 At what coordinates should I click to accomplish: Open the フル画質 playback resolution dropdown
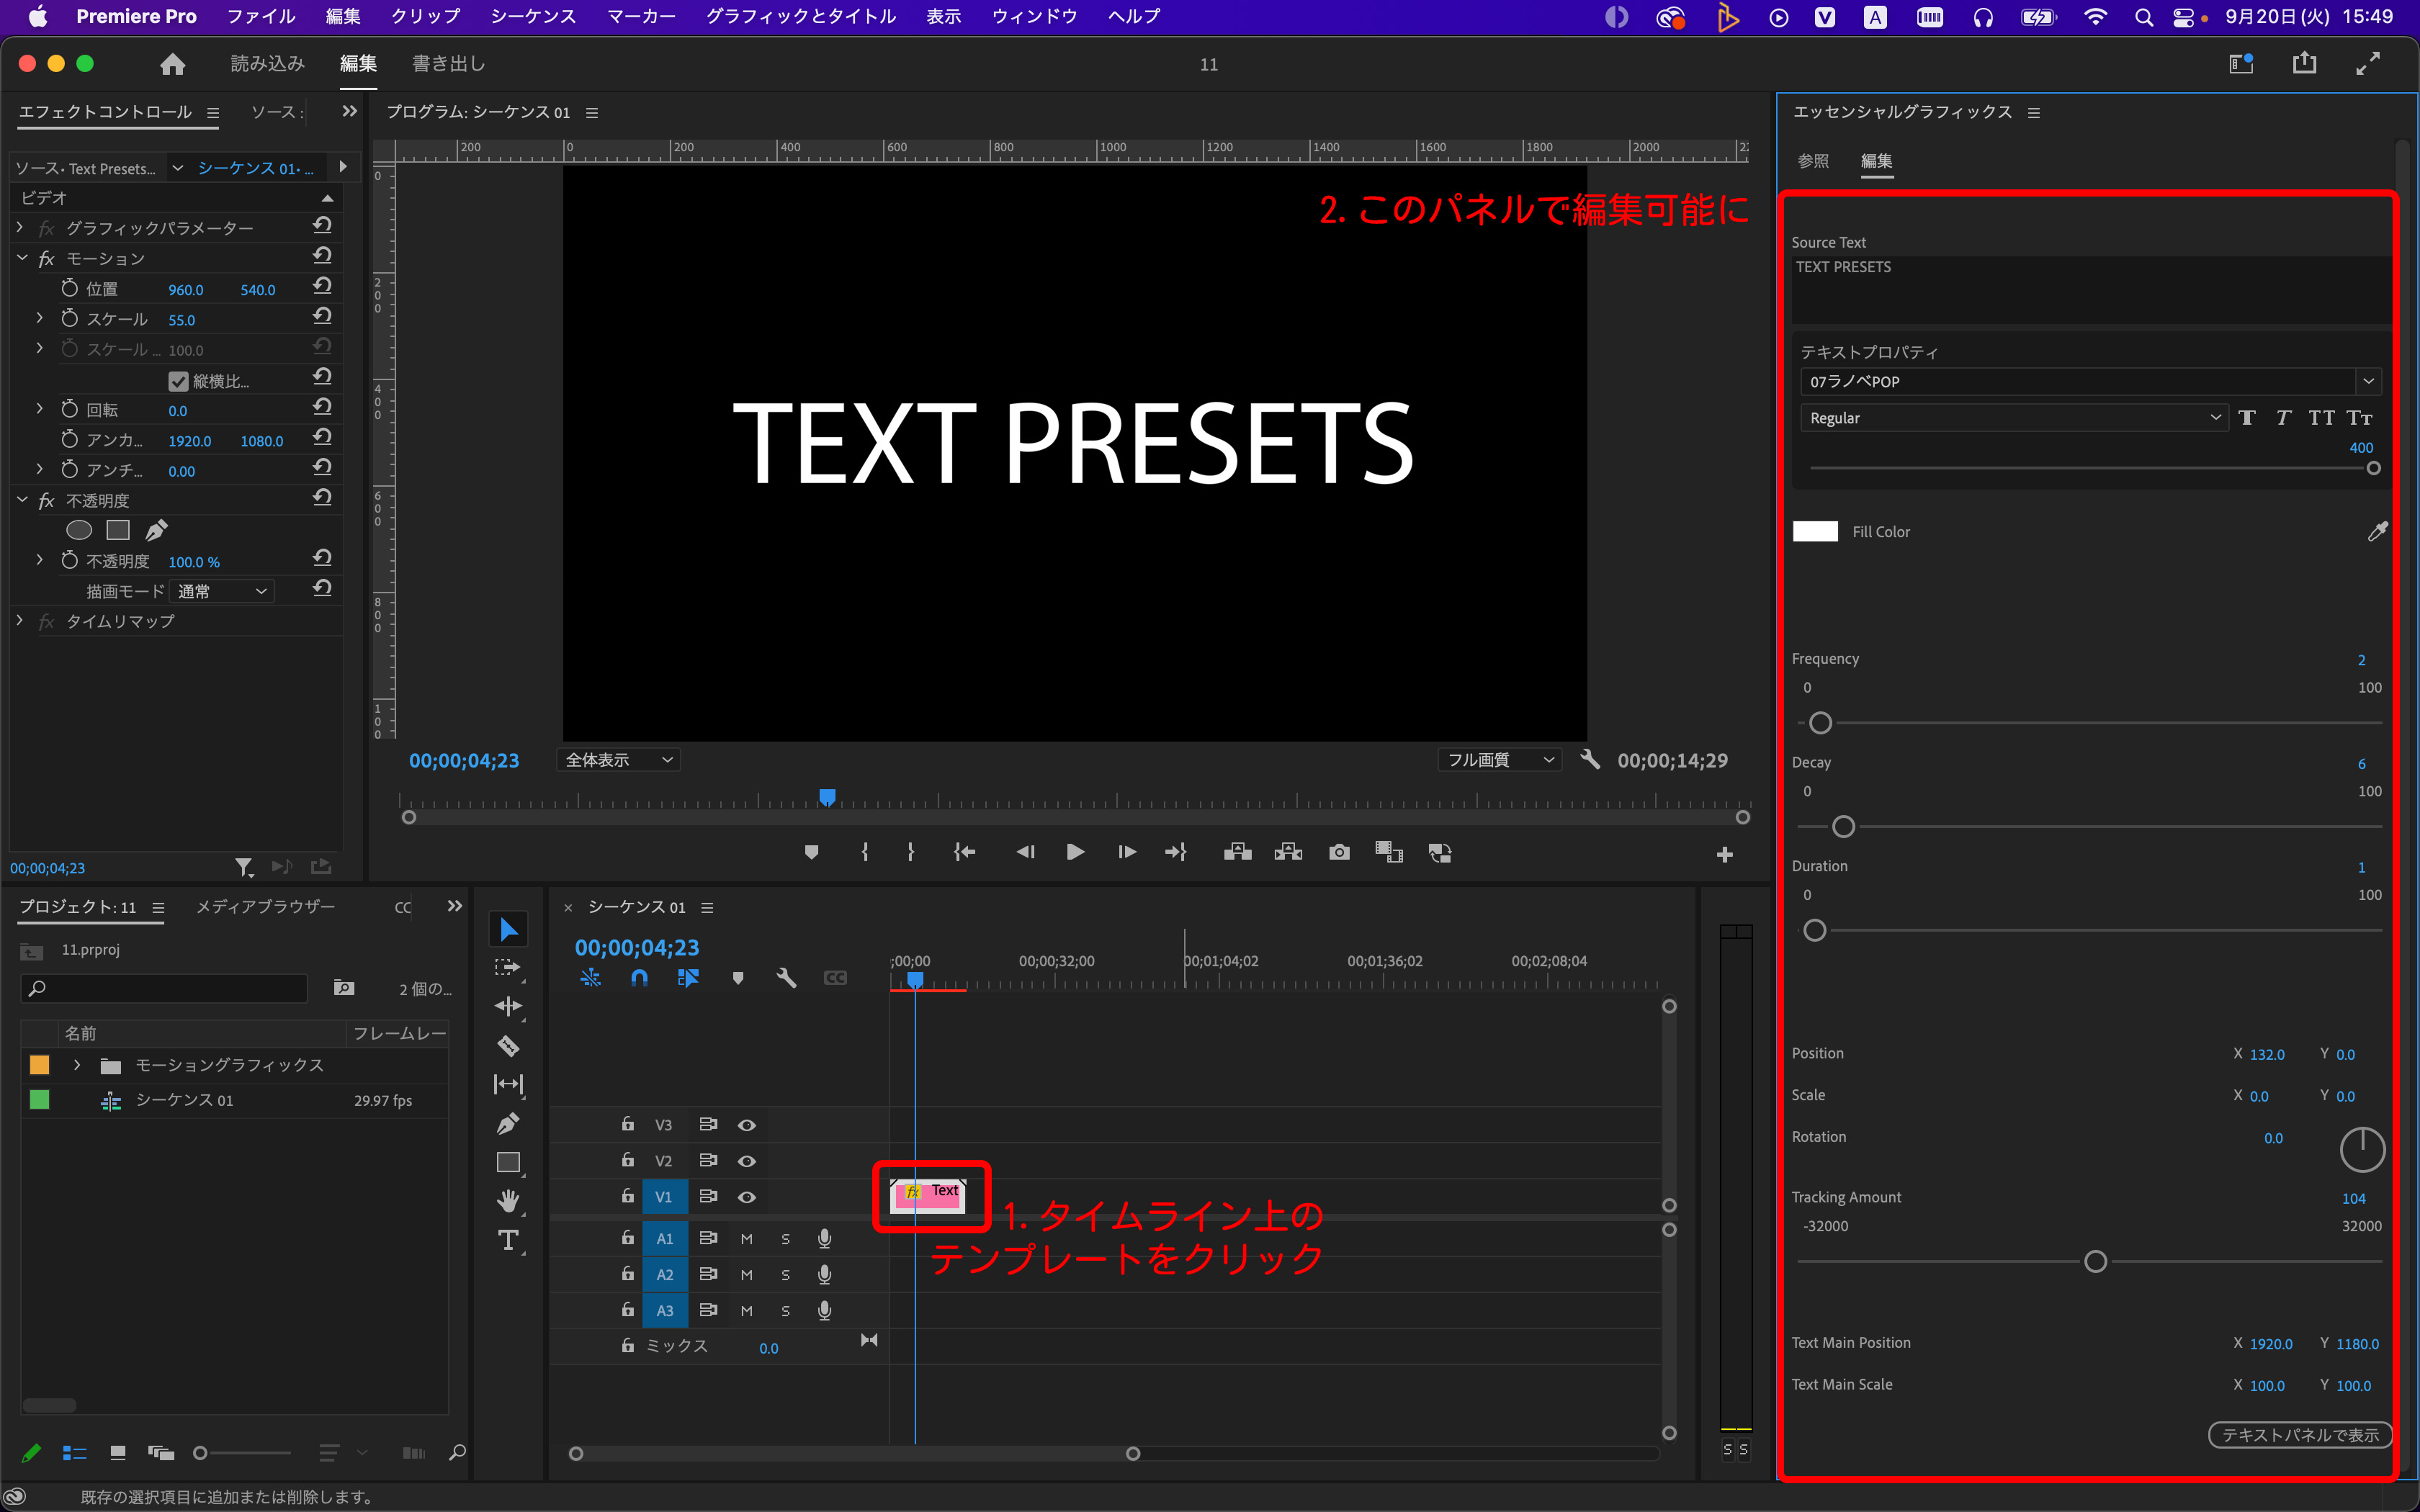pyautogui.click(x=1500, y=760)
